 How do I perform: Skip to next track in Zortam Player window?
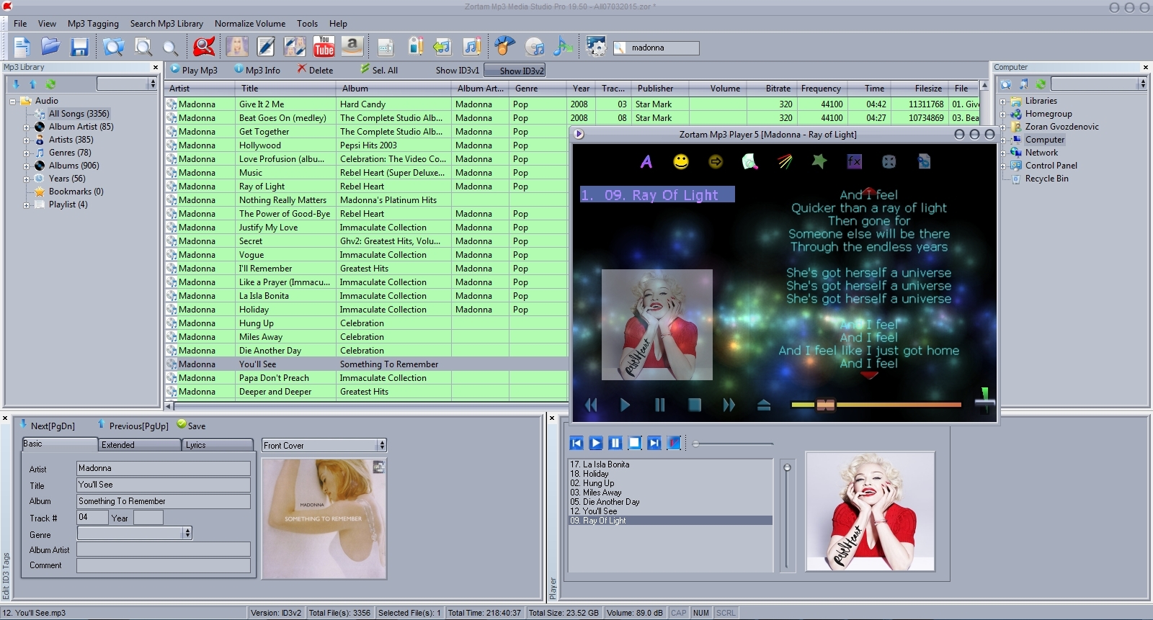(x=729, y=405)
